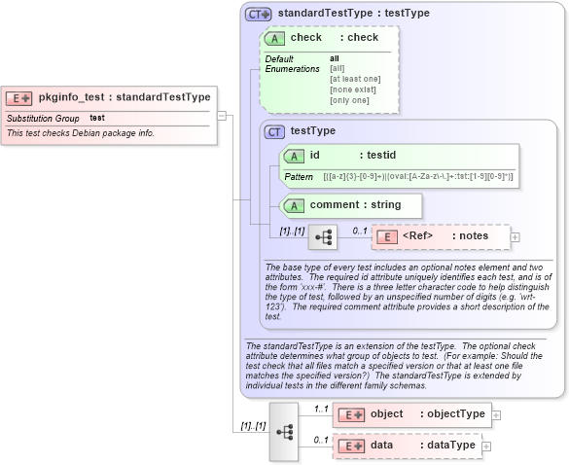Collapse the pkginfo_test element node
This screenshot has width=569, height=465.
[x=222, y=116]
